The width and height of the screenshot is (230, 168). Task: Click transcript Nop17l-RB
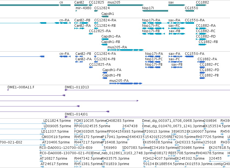(154, 34)
